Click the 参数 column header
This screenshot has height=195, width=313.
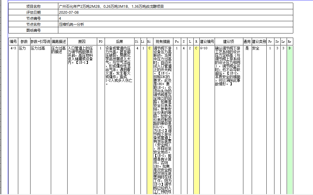(24, 42)
